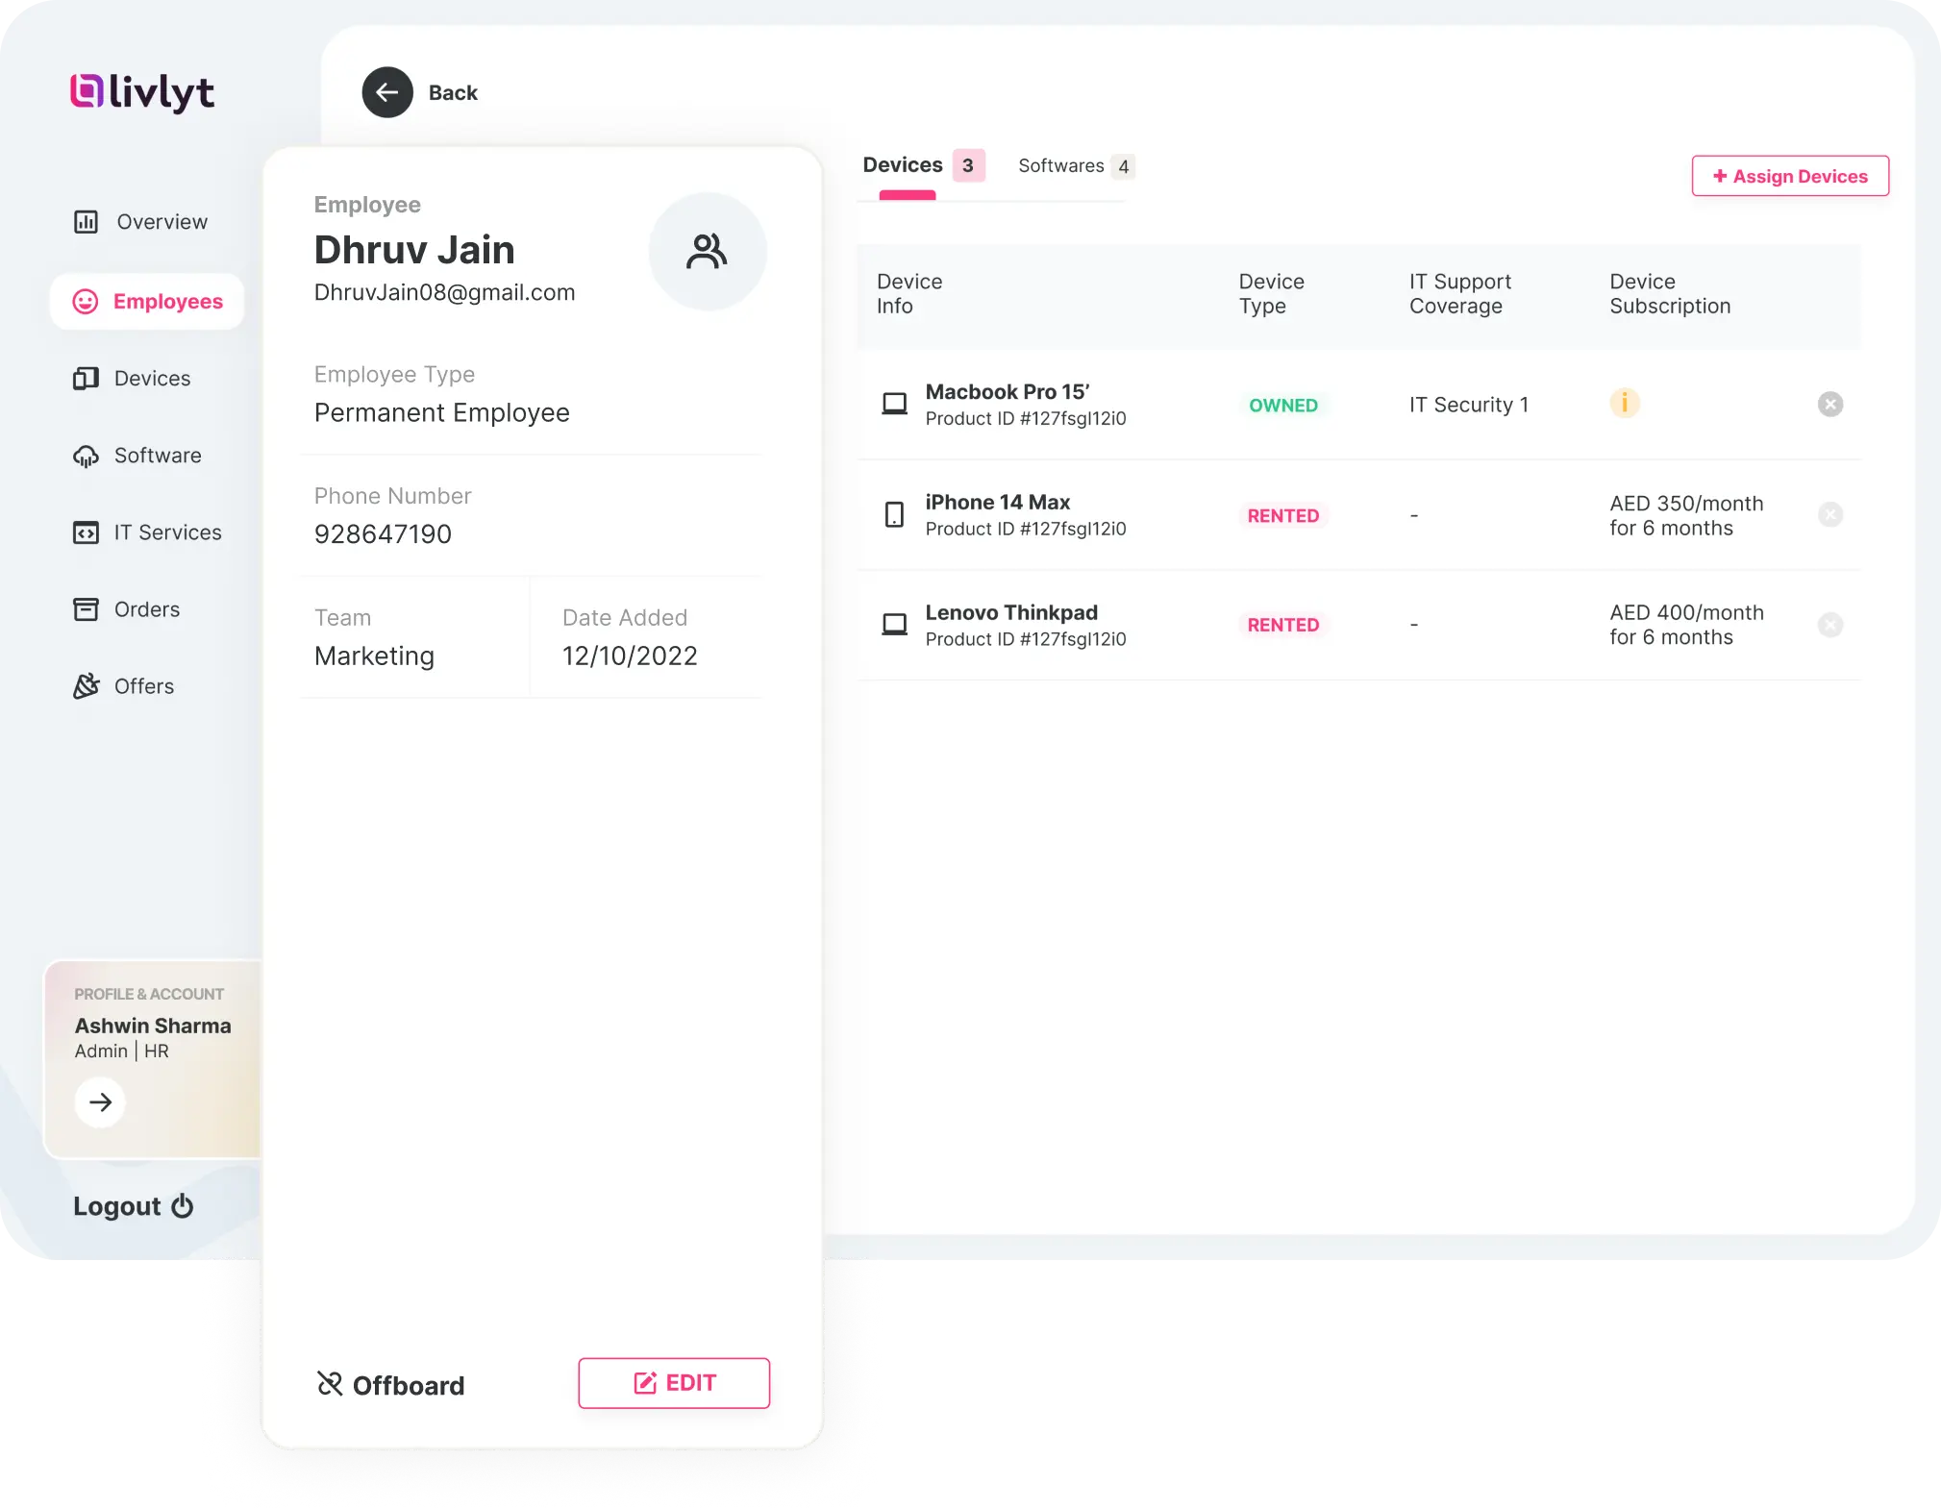Click the IT Services sidebar icon
Image resolution: width=1941 pixels, height=1509 pixels.
click(x=85, y=532)
